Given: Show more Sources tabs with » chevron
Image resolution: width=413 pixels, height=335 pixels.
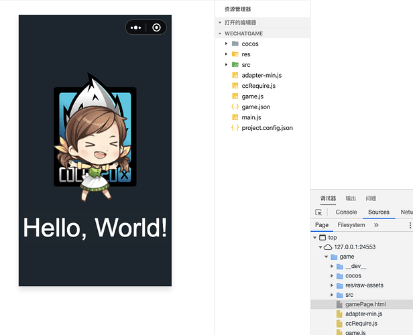Looking at the screenshot, I should (x=376, y=225).
